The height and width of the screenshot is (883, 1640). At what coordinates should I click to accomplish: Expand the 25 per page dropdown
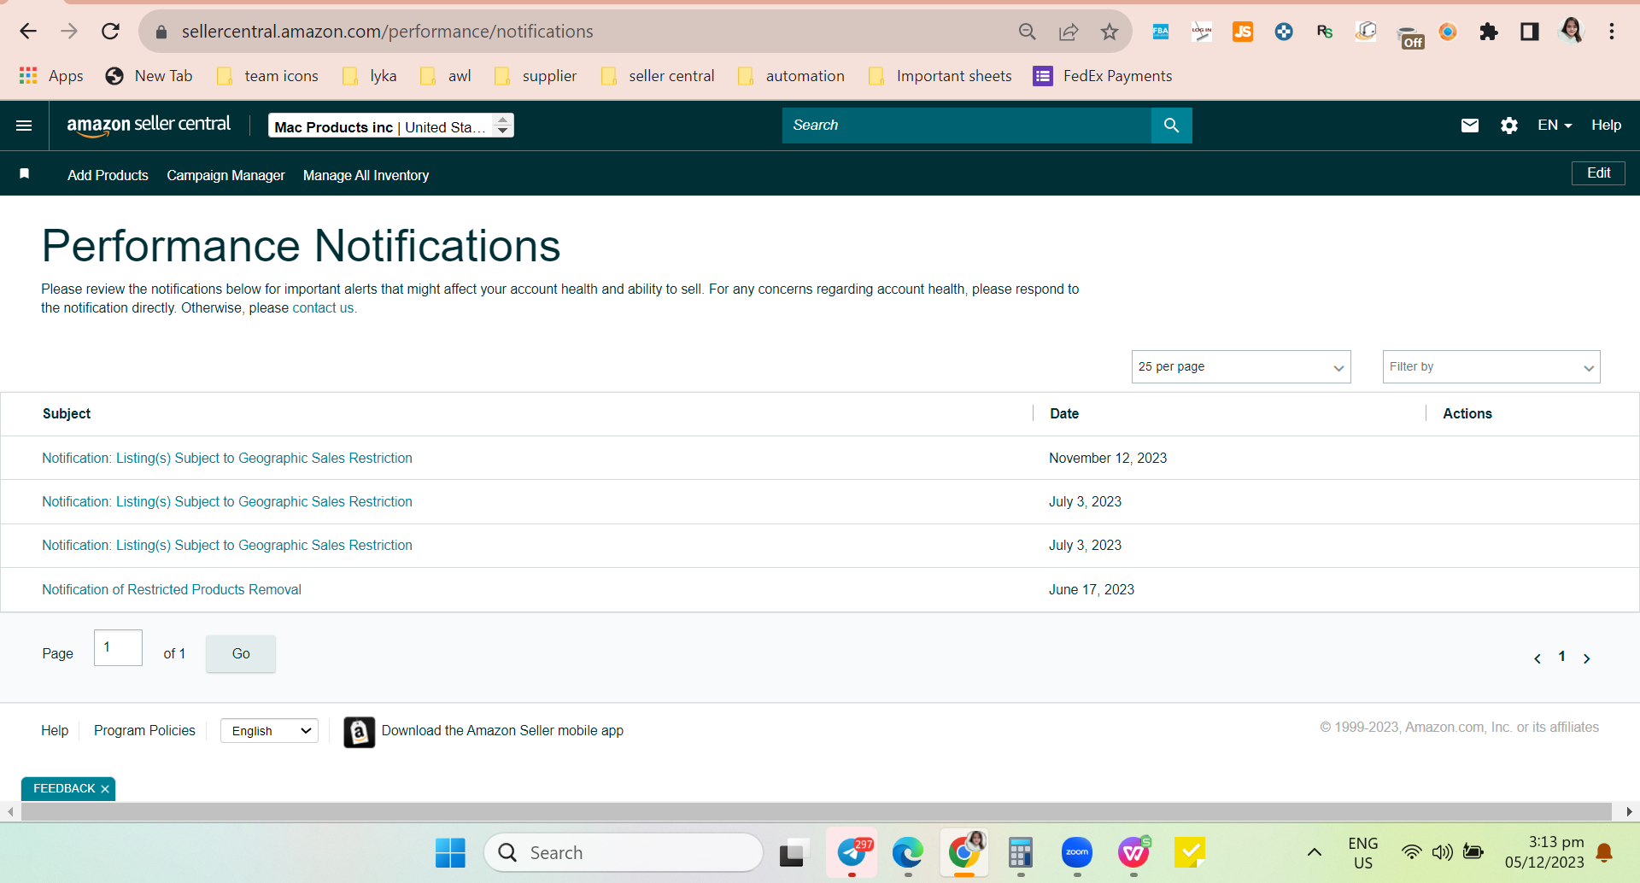1241,366
